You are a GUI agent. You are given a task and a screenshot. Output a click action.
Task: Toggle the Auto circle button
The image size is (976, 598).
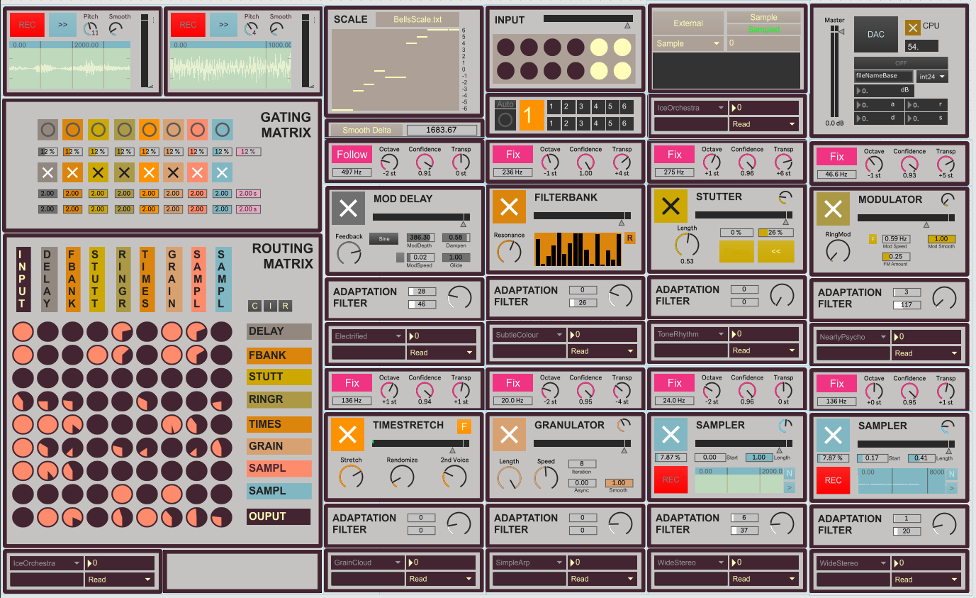[x=505, y=119]
